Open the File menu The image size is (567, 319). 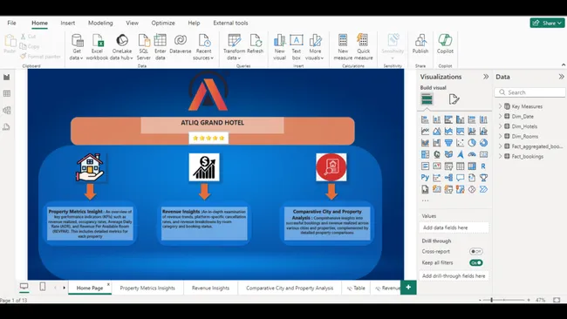click(11, 23)
